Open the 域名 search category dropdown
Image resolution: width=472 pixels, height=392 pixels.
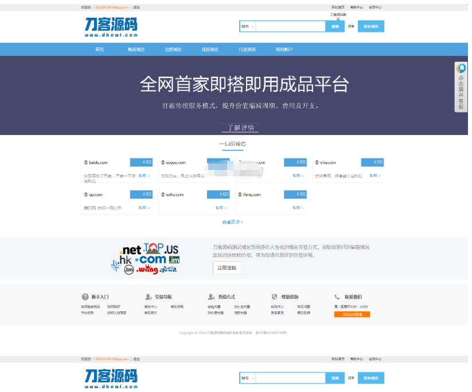tap(248, 26)
